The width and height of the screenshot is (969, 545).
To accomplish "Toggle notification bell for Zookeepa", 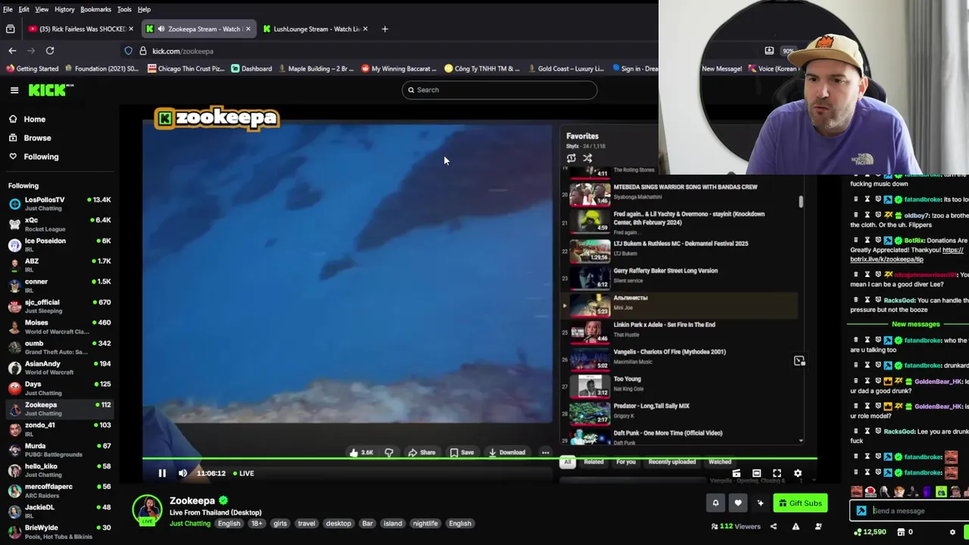I will (715, 503).
